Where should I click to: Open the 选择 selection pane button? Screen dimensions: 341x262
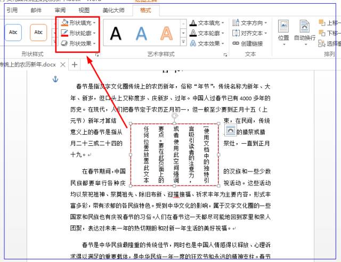pyautogui.click(x=329, y=44)
